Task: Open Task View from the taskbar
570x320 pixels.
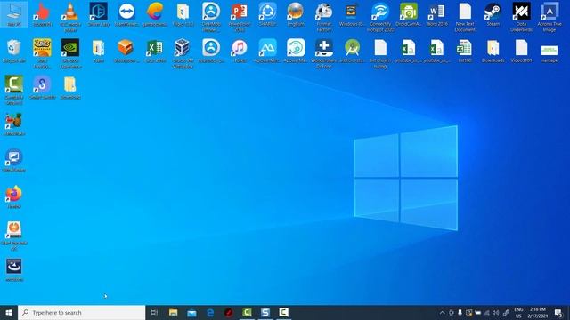Action: (x=154, y=312)
